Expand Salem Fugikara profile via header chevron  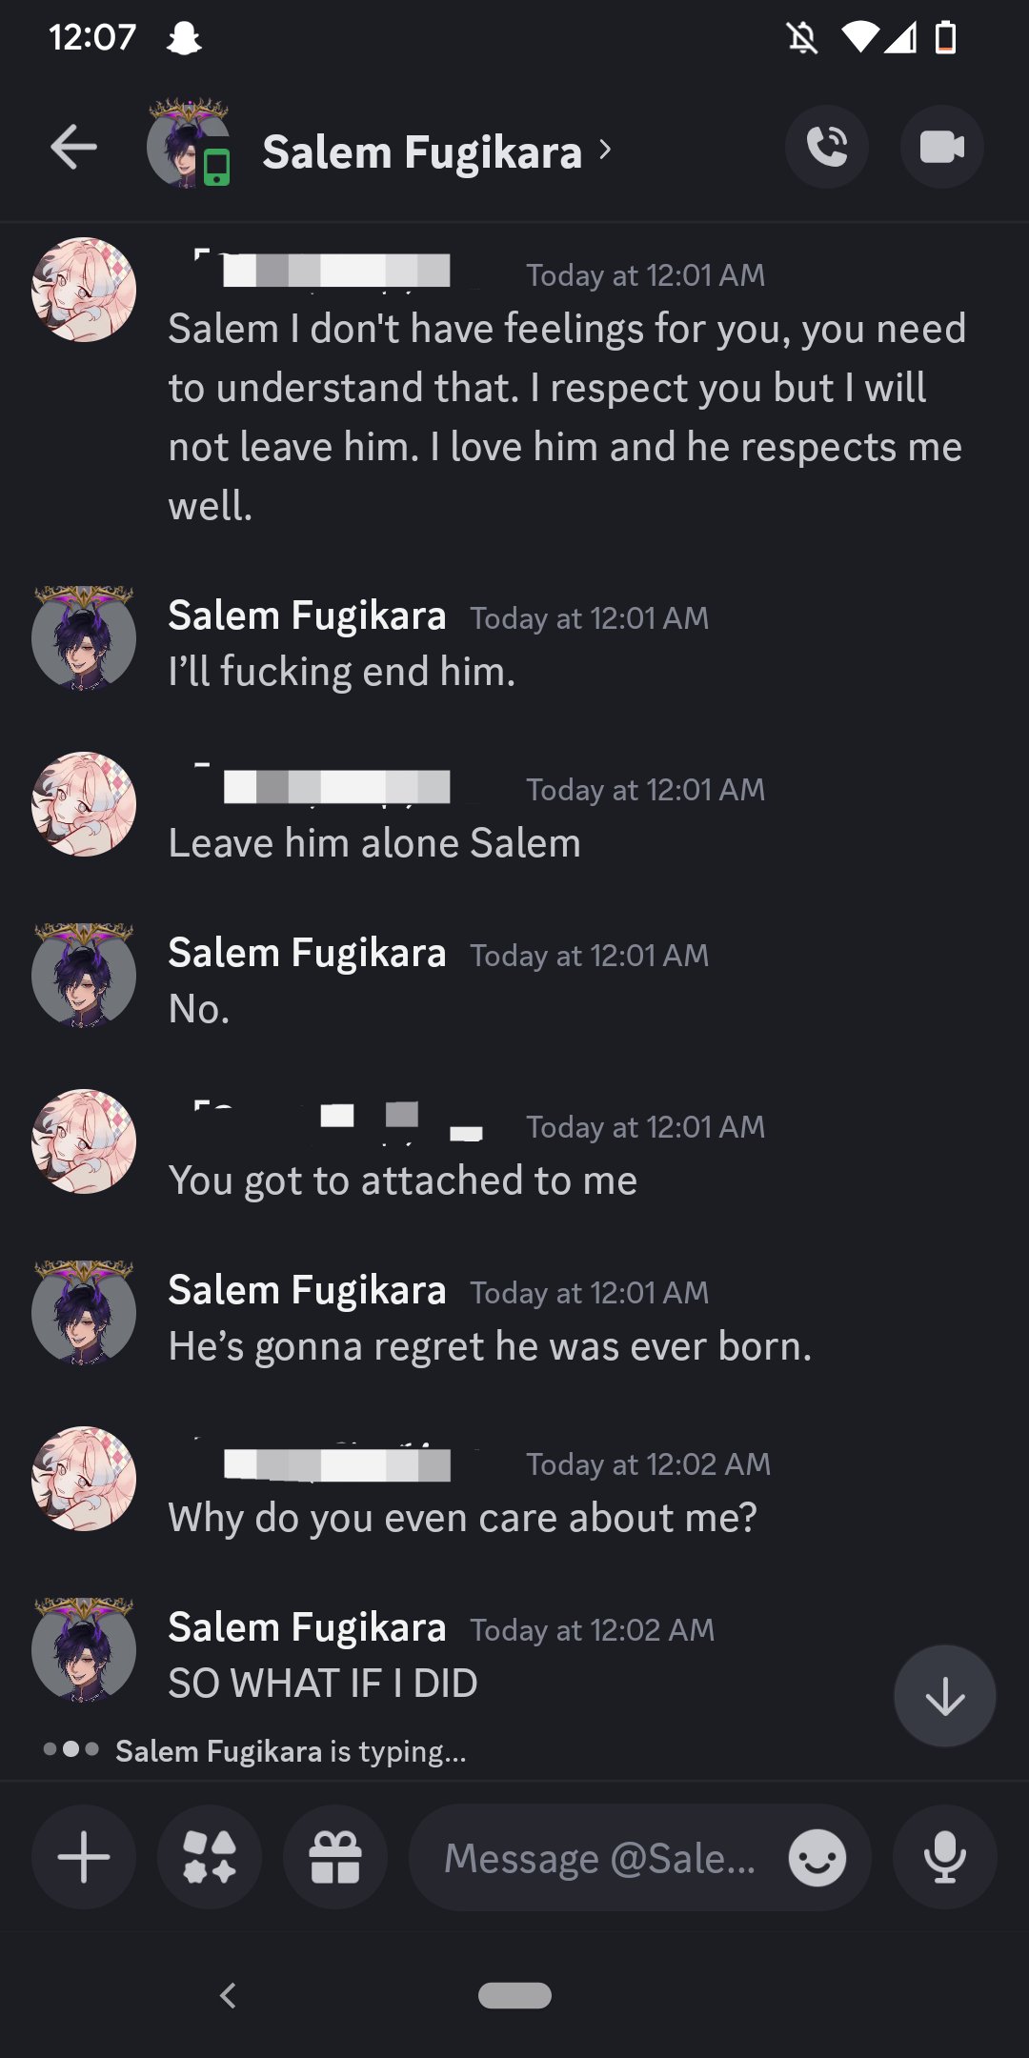tap(605, 150)
